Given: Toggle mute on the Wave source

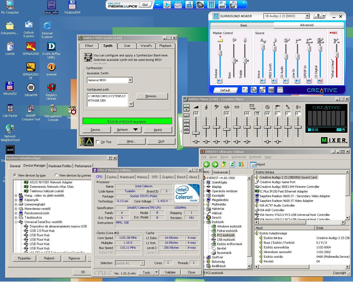Looking at the screenshot, I should [263, 81].
